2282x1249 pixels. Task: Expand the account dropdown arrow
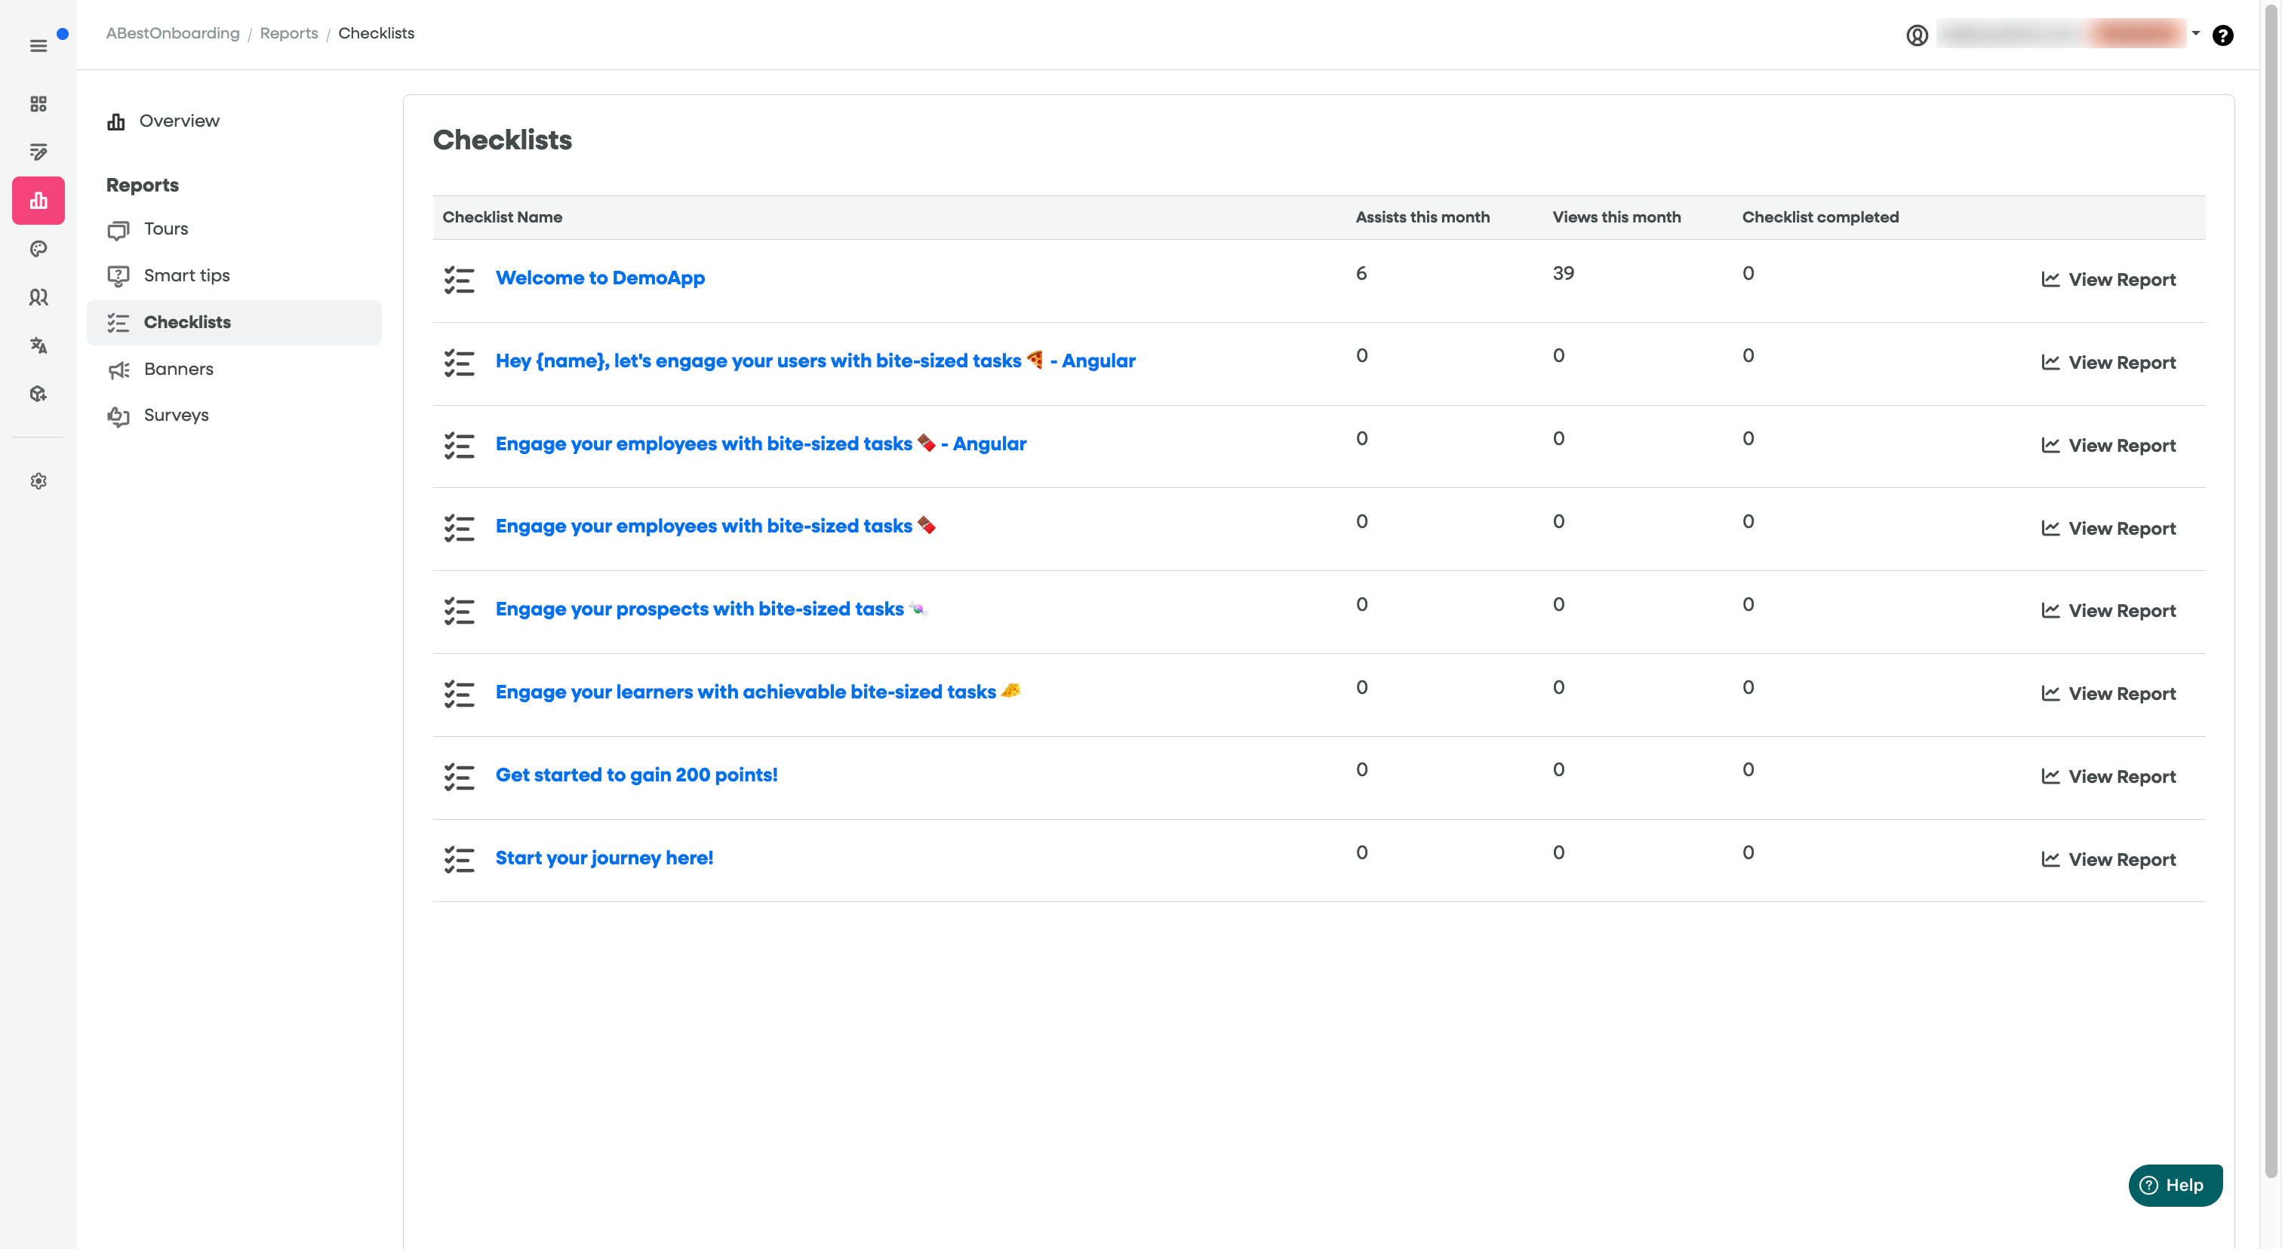pyautogui.click(x=2195, y=34)
